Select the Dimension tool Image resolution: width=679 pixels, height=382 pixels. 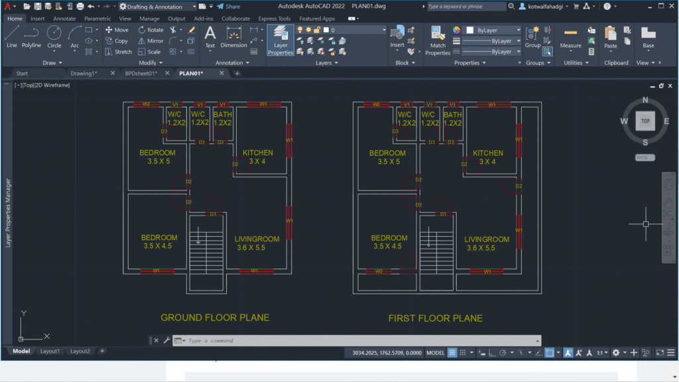[x=233, y=37]
